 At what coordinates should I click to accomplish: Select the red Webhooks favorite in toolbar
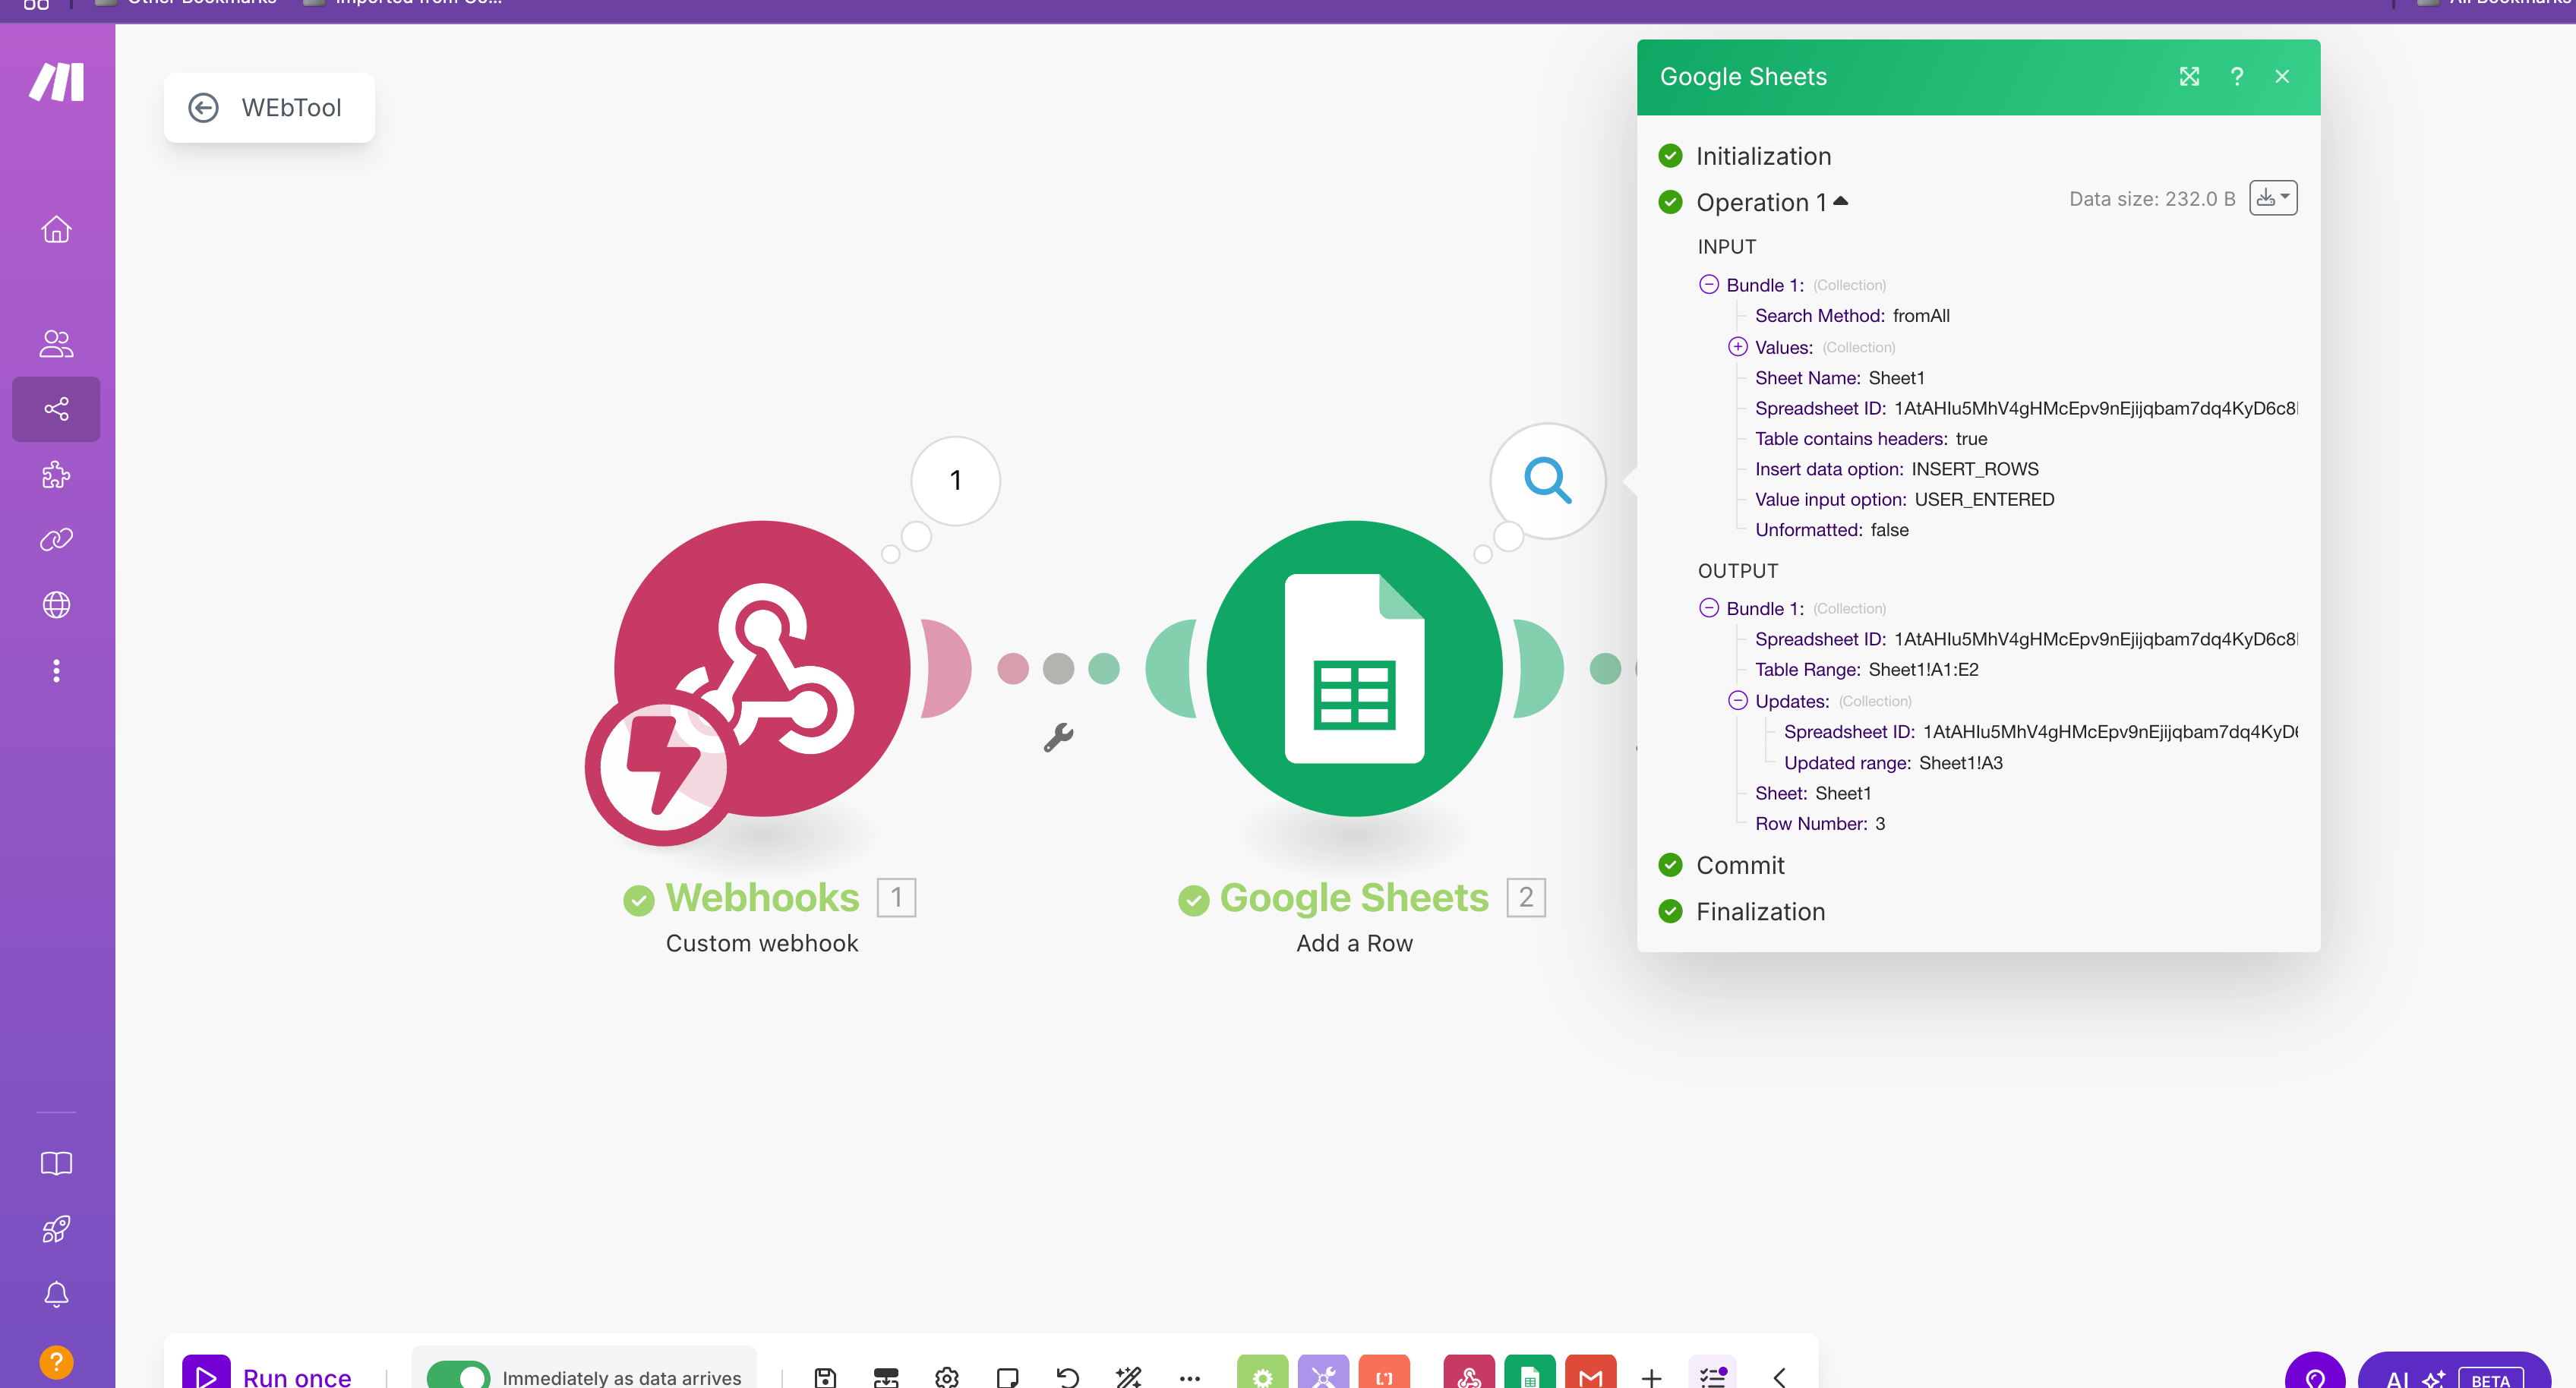click(1469, 1372)
